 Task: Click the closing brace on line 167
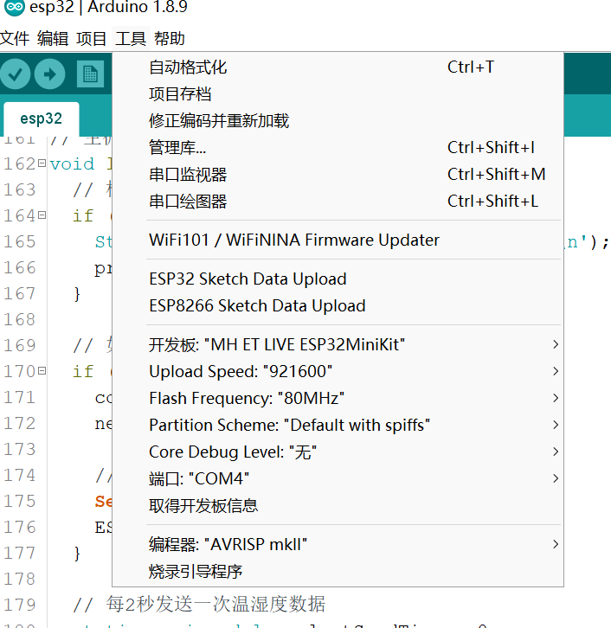[x=77, y=294]
